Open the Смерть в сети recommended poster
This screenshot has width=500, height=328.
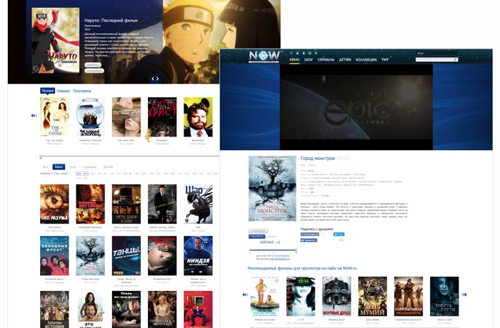(x=444, y=296)
